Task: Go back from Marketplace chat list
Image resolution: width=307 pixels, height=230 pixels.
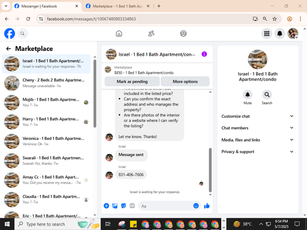Action: (x=9, y=48)
